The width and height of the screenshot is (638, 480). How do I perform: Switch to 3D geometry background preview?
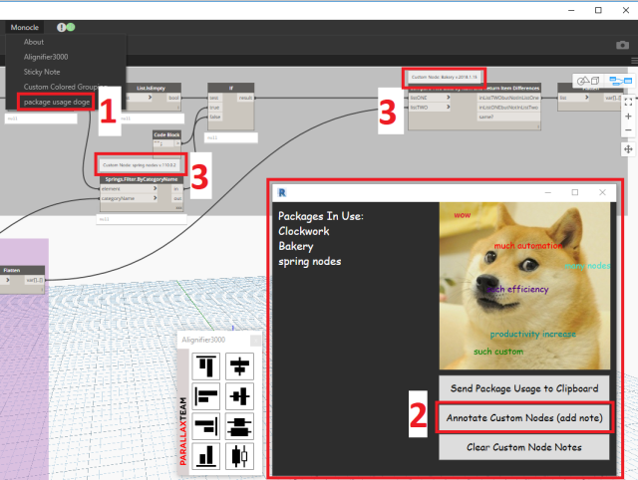pyautogui.click(x=588, y=81)
